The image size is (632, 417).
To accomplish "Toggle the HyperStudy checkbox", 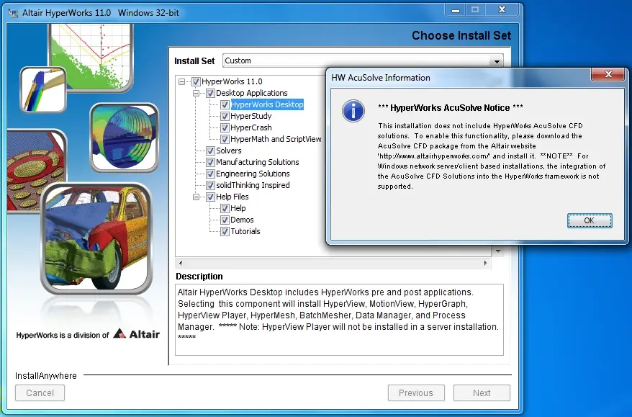I will coord(225,117).
